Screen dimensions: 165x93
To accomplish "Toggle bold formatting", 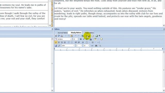I will click(x=81, y=39).
